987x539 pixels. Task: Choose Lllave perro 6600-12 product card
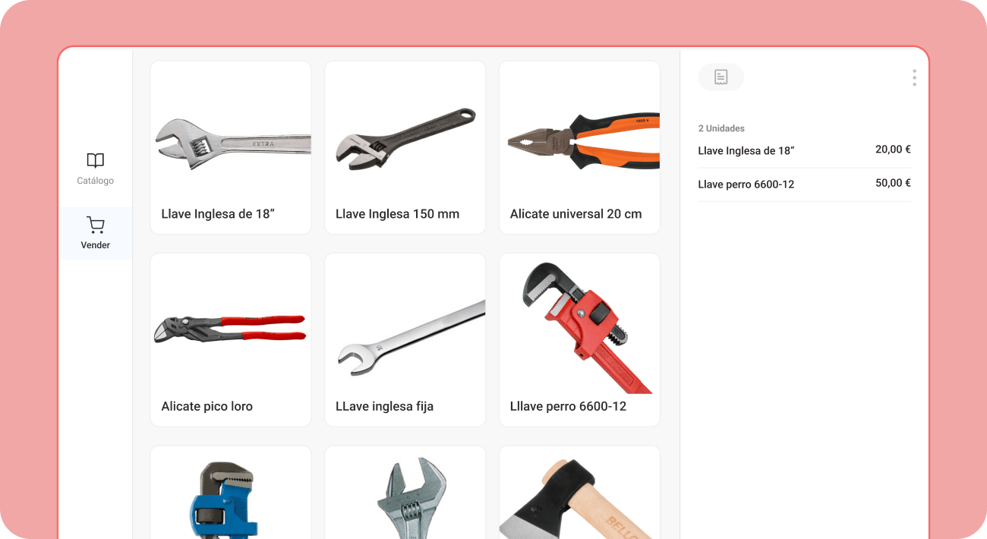tap(579, 339)
